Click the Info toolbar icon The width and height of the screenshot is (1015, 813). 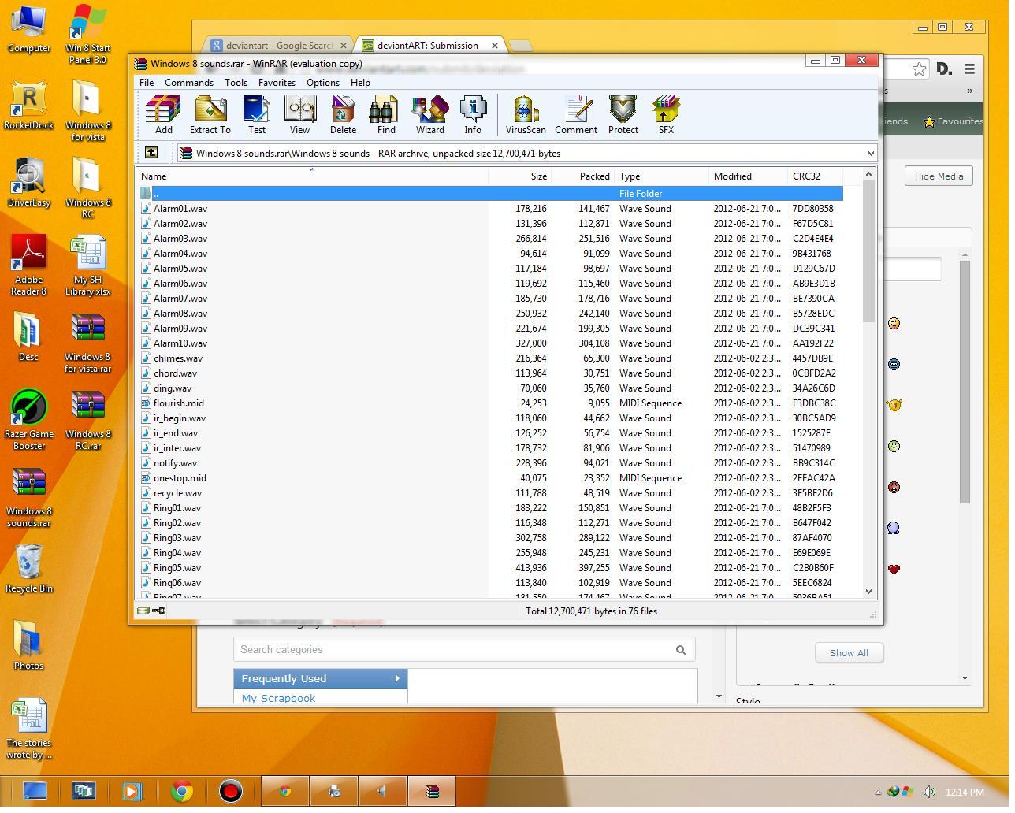point(473,115)
